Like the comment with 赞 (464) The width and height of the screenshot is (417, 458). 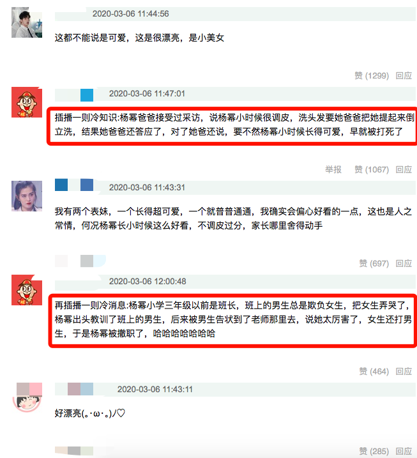(374, 372)
